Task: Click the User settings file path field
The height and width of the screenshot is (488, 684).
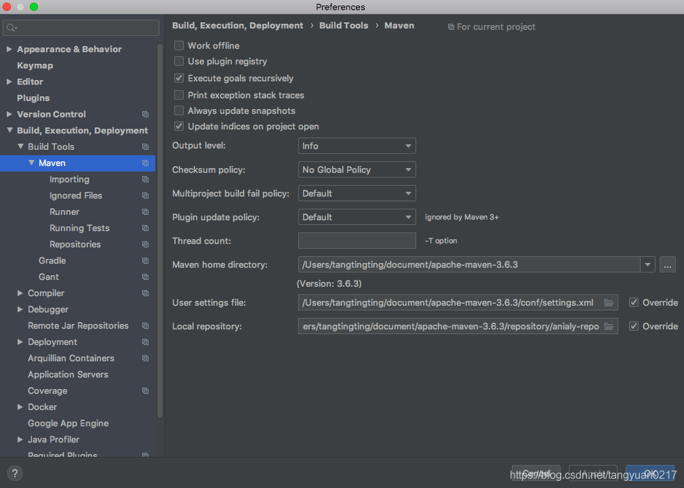Action: point(458,303)
